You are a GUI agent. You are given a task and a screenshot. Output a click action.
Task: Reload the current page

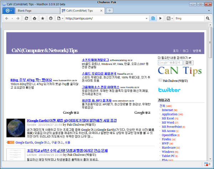pos(26,18)
